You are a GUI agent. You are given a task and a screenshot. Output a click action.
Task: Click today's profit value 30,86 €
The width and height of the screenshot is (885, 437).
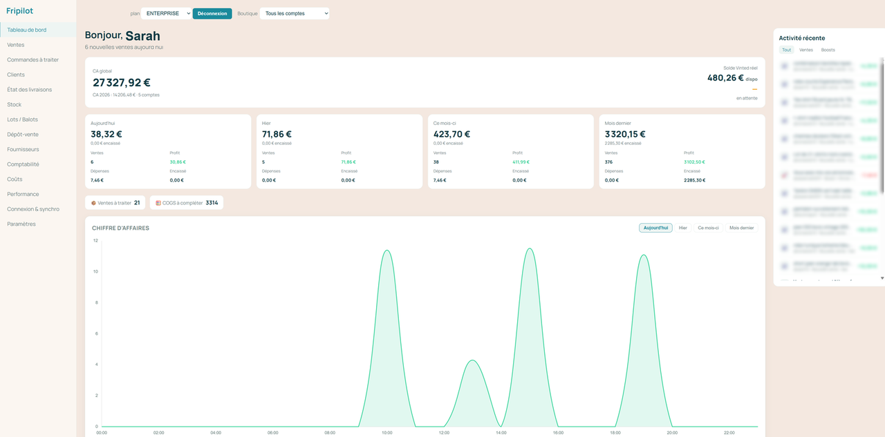click(x=178, y=162)
